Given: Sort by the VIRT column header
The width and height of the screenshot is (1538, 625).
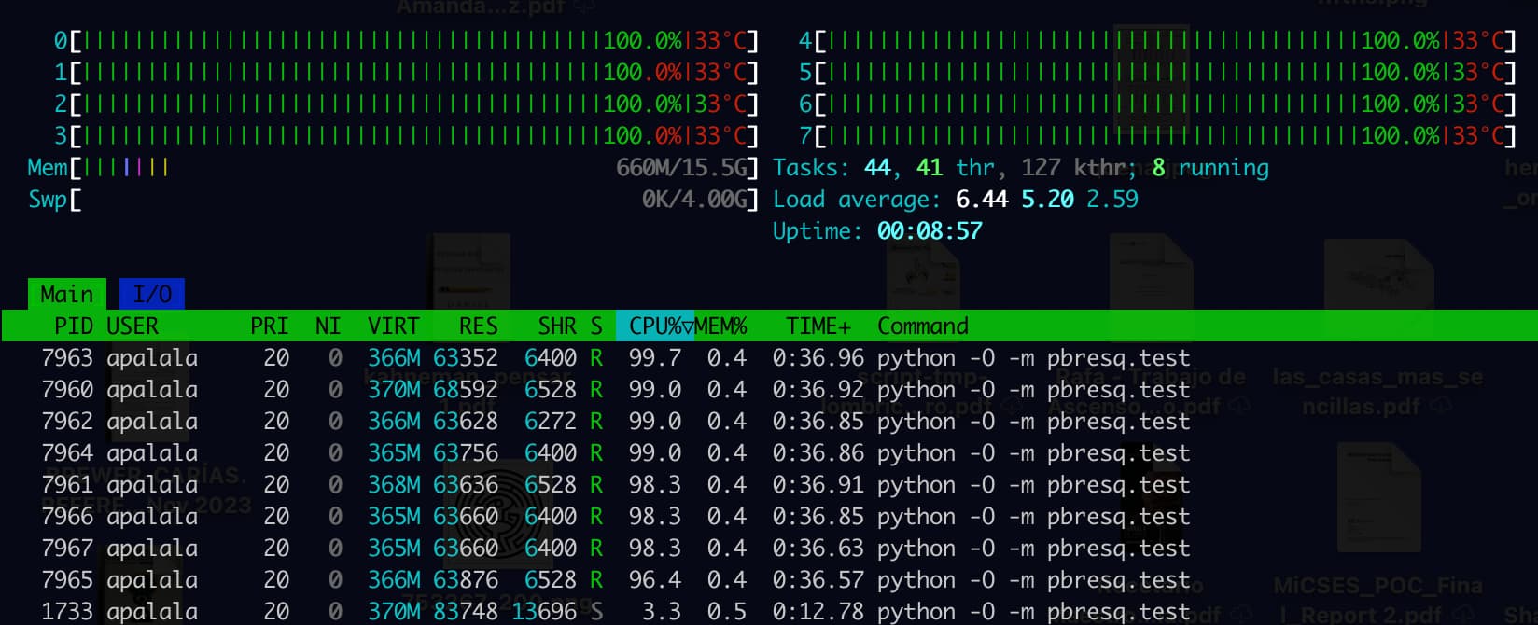Looking at the screenshot, I should (x=394, y=326).
